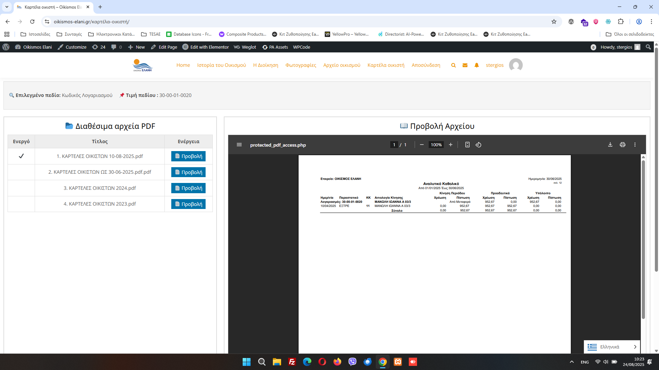This screenshot has width=659, height=370.
Task: Open the Αρχείο οικισμού menu item
Action: coord(342,65)
